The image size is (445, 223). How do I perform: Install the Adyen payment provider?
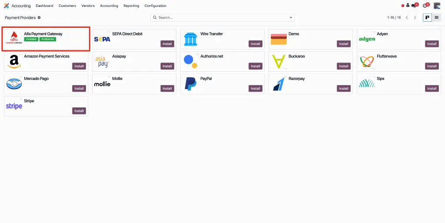point(432,44)
